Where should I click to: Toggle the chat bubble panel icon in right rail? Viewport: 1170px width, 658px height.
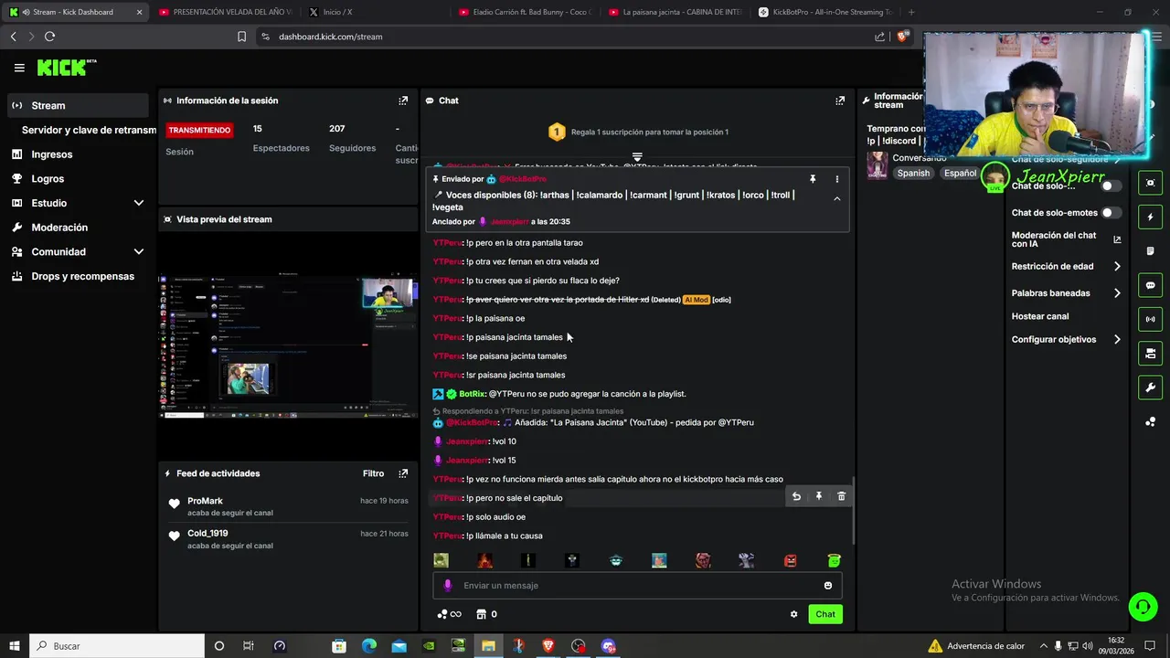1150,285
